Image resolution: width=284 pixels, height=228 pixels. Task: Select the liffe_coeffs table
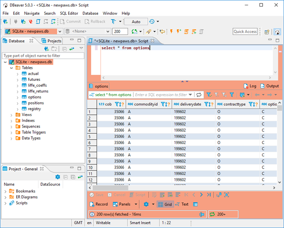[37, 85]
